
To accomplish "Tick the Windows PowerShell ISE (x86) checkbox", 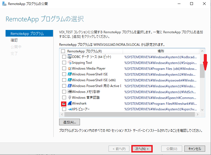I will click(x=64, y=80).
